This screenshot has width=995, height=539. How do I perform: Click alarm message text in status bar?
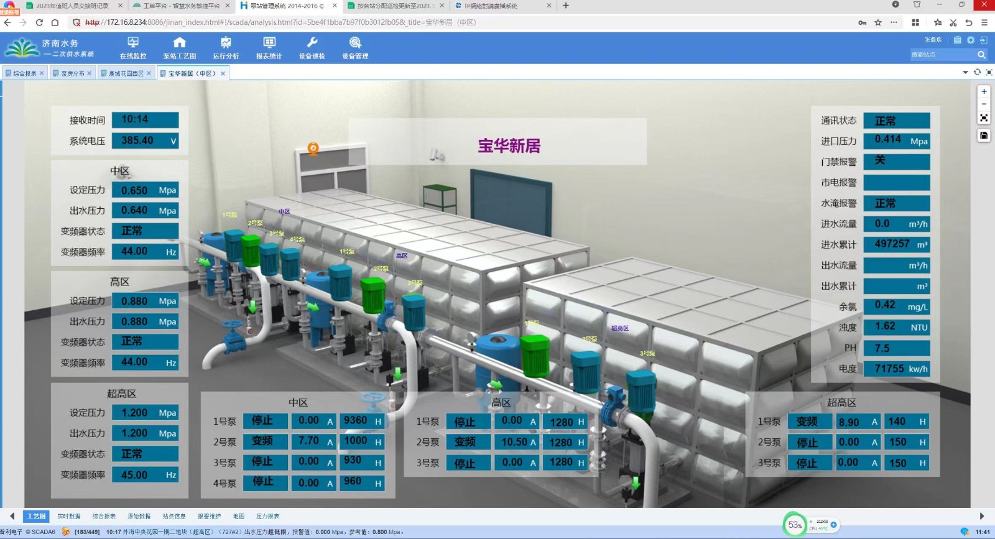tap(255, 532)
